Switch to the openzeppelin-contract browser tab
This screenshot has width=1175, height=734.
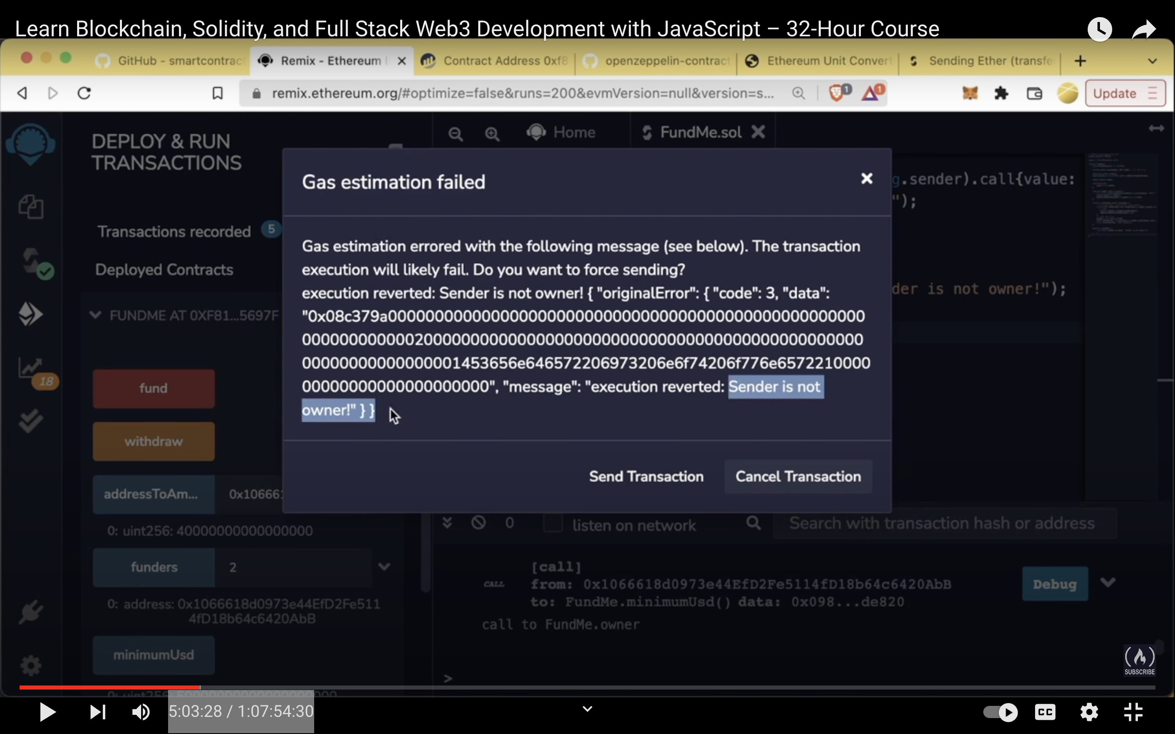tap(656, 61)
